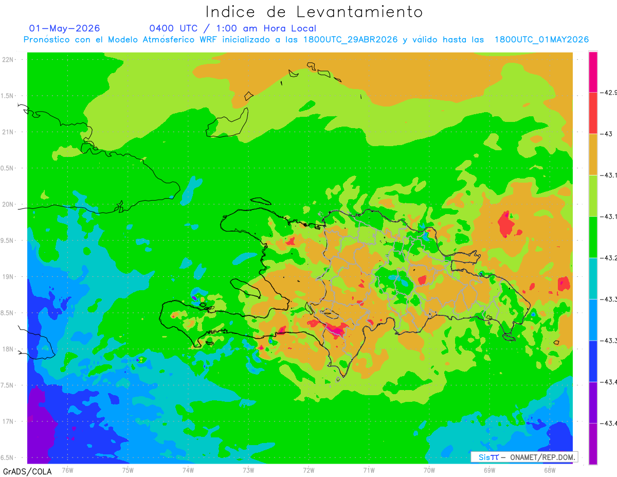Click the 0400 UTC local time text
This screenshot has height=477, width=617.
[x=233, y=28]
